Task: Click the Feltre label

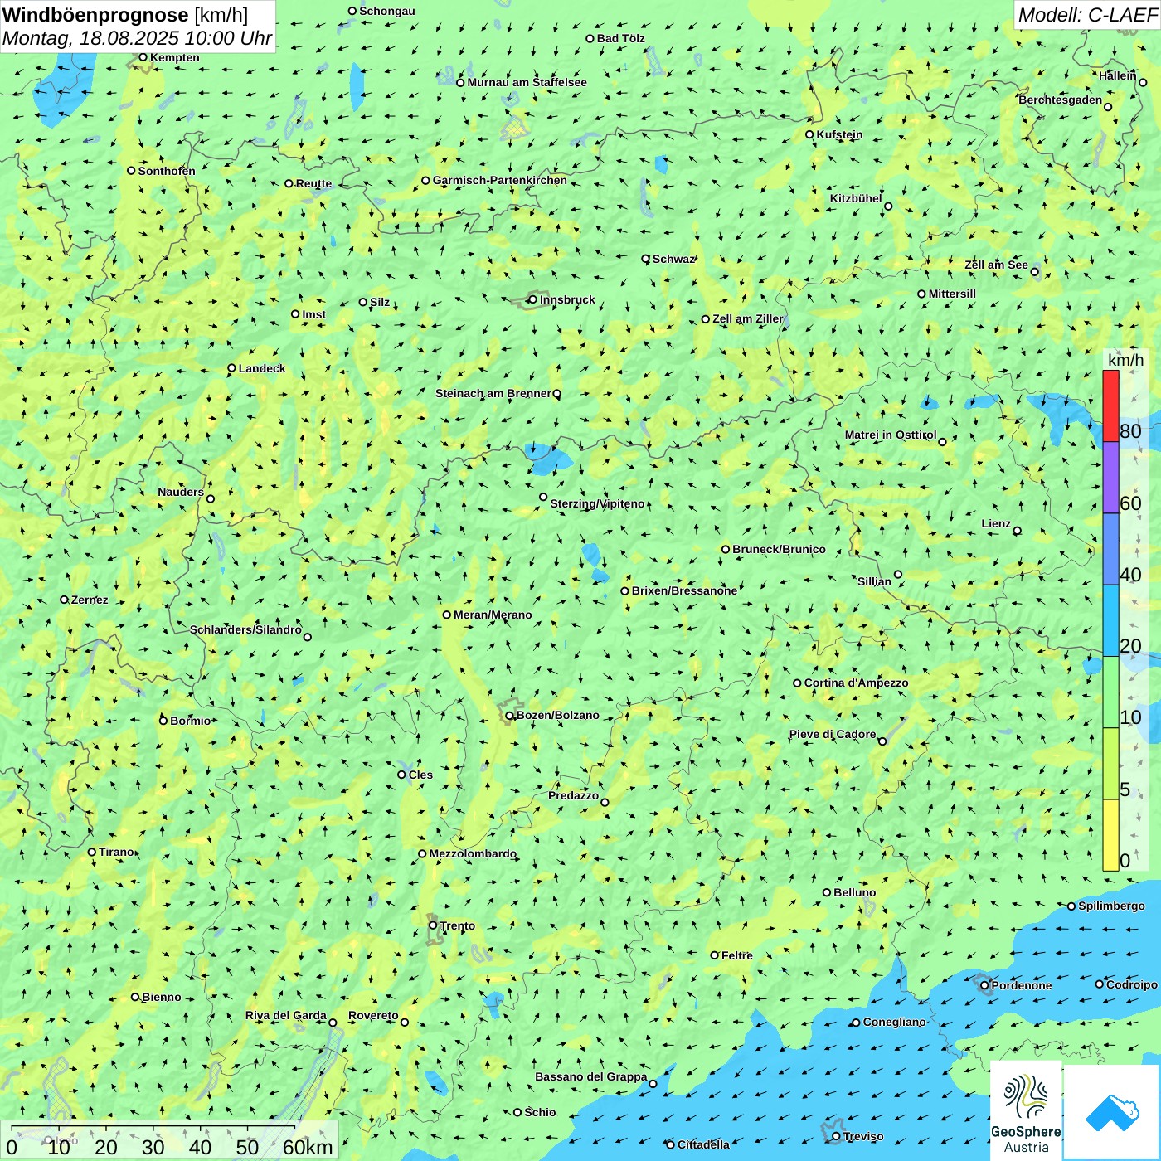Action: 737,955
